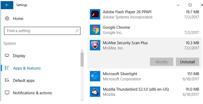Click the Display monitor icon
203x104 pixels.
click(x=7, y=56)
